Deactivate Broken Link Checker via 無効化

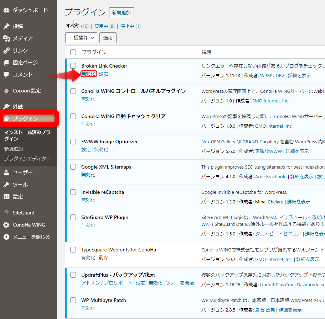tap(88, 74)
